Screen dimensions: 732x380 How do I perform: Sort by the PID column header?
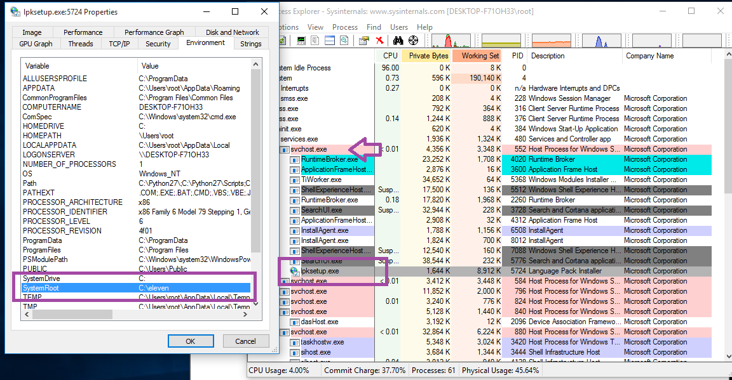515,56
